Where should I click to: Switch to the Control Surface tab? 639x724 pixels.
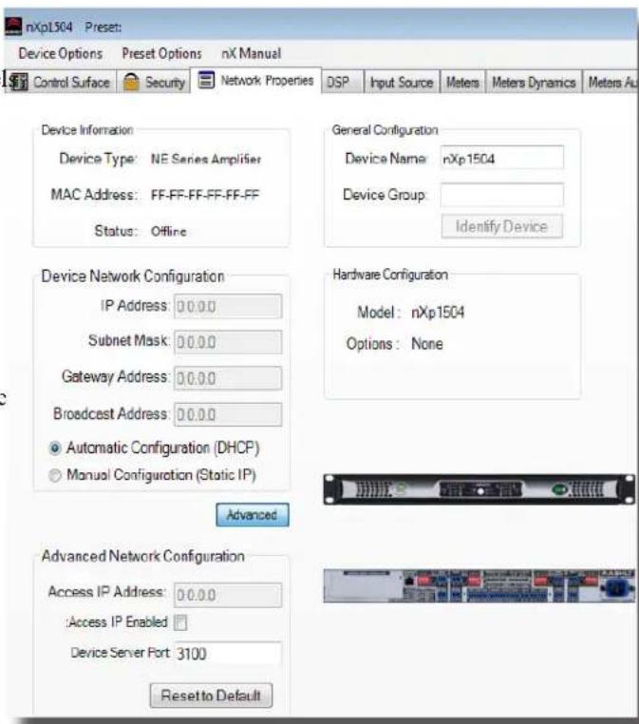click(62, 83)
